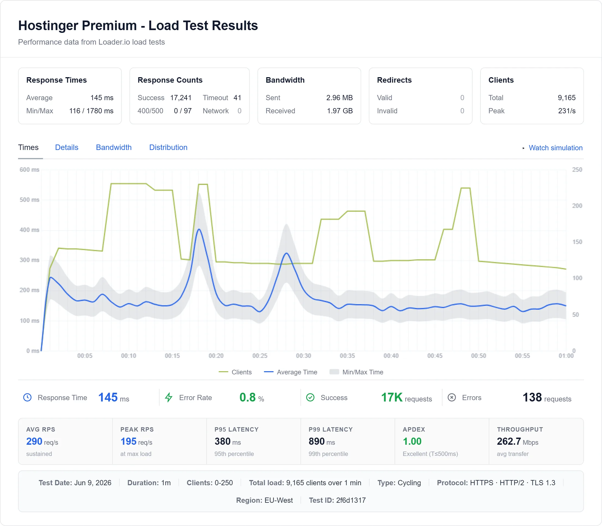This screenshot has height=526, width=602.
Task: Click the 17K requests Success figure
Action: coord(407,397)
